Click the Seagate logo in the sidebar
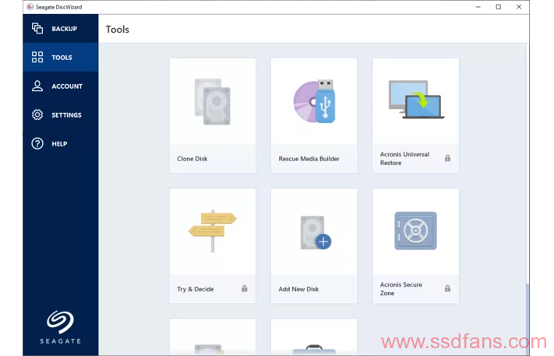 point(61,327)
